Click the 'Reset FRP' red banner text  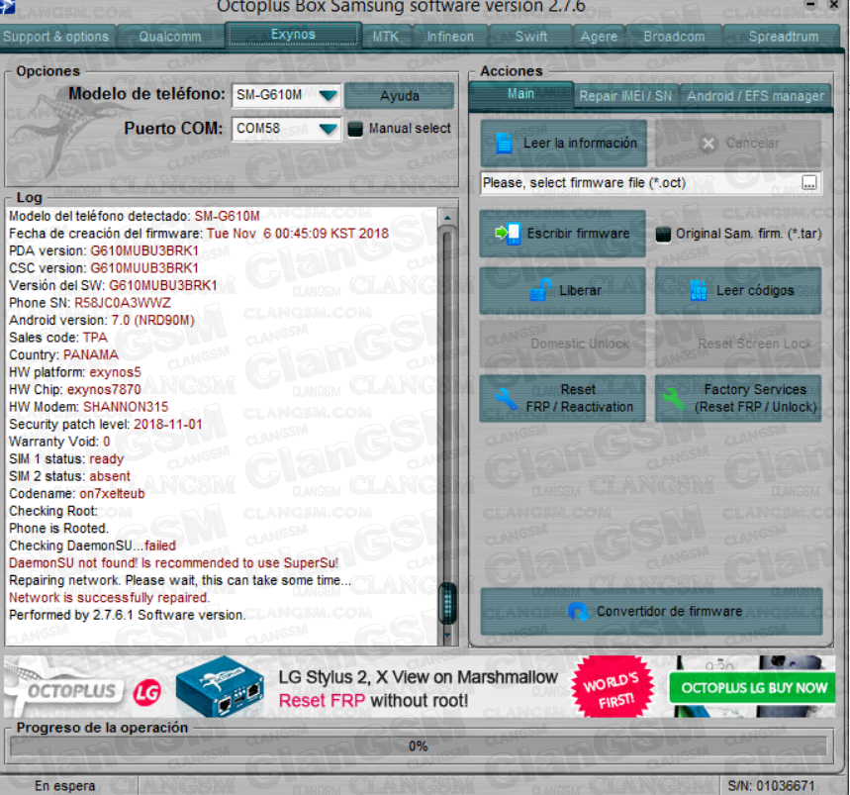[322, 701]
